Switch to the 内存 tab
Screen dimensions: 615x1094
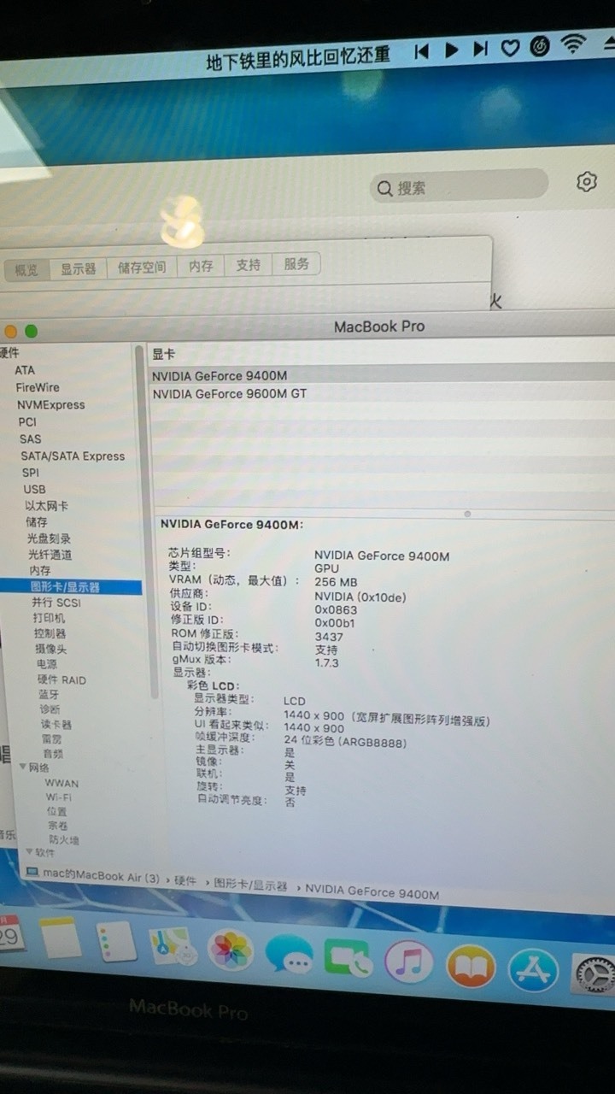201,266
